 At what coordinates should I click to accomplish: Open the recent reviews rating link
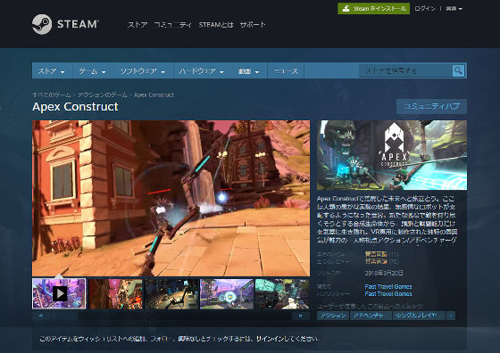tap(376, 254)
